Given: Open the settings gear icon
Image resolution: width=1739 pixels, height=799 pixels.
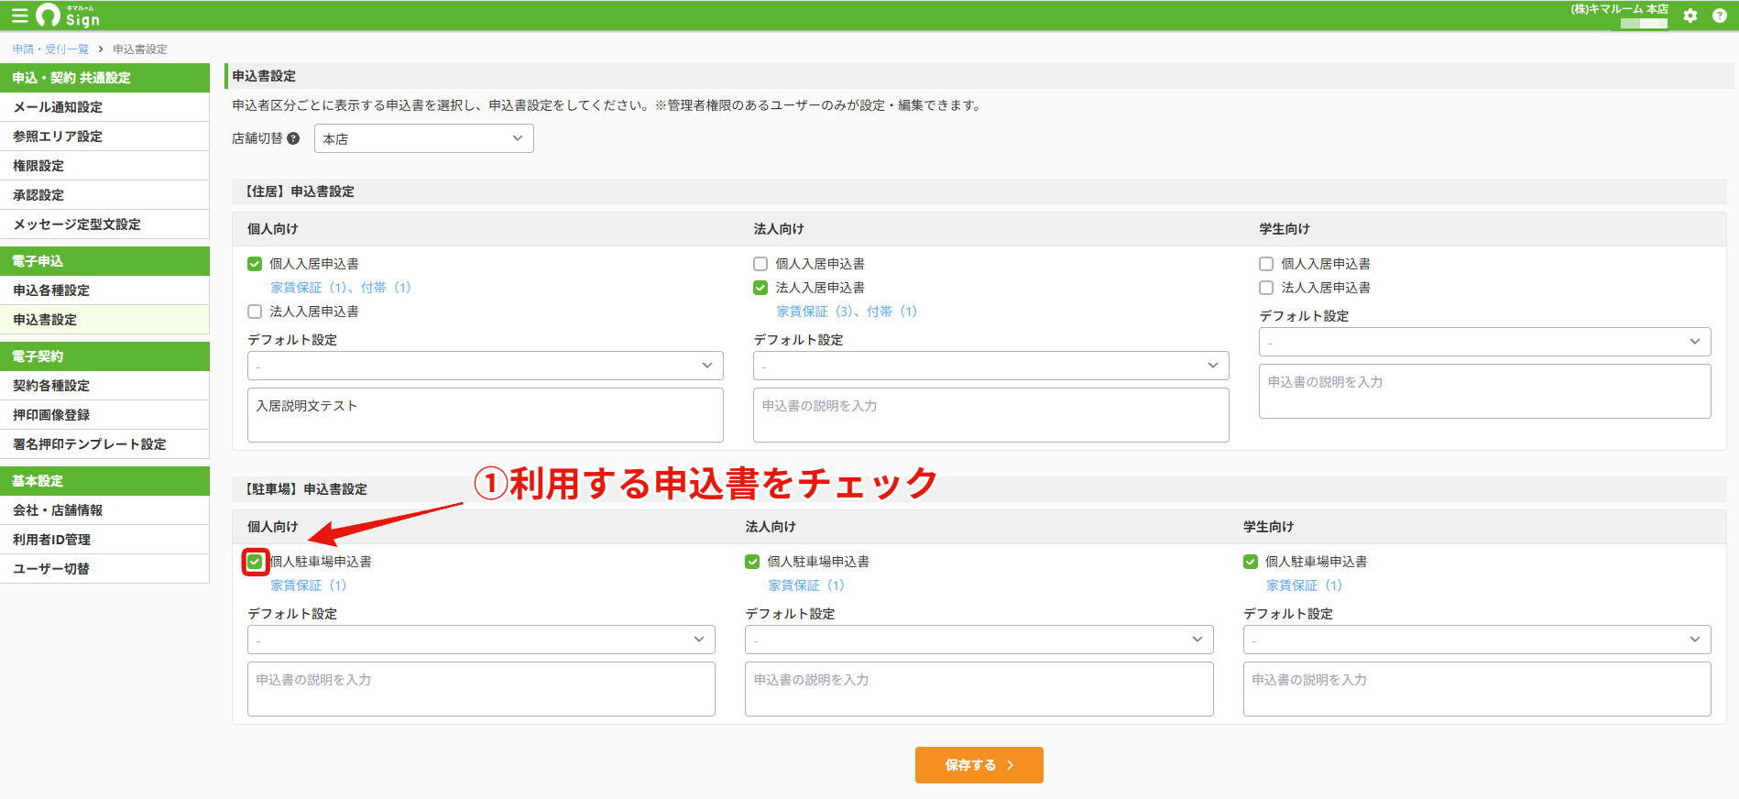Looking at the screenshot, I should (1690, 16).
